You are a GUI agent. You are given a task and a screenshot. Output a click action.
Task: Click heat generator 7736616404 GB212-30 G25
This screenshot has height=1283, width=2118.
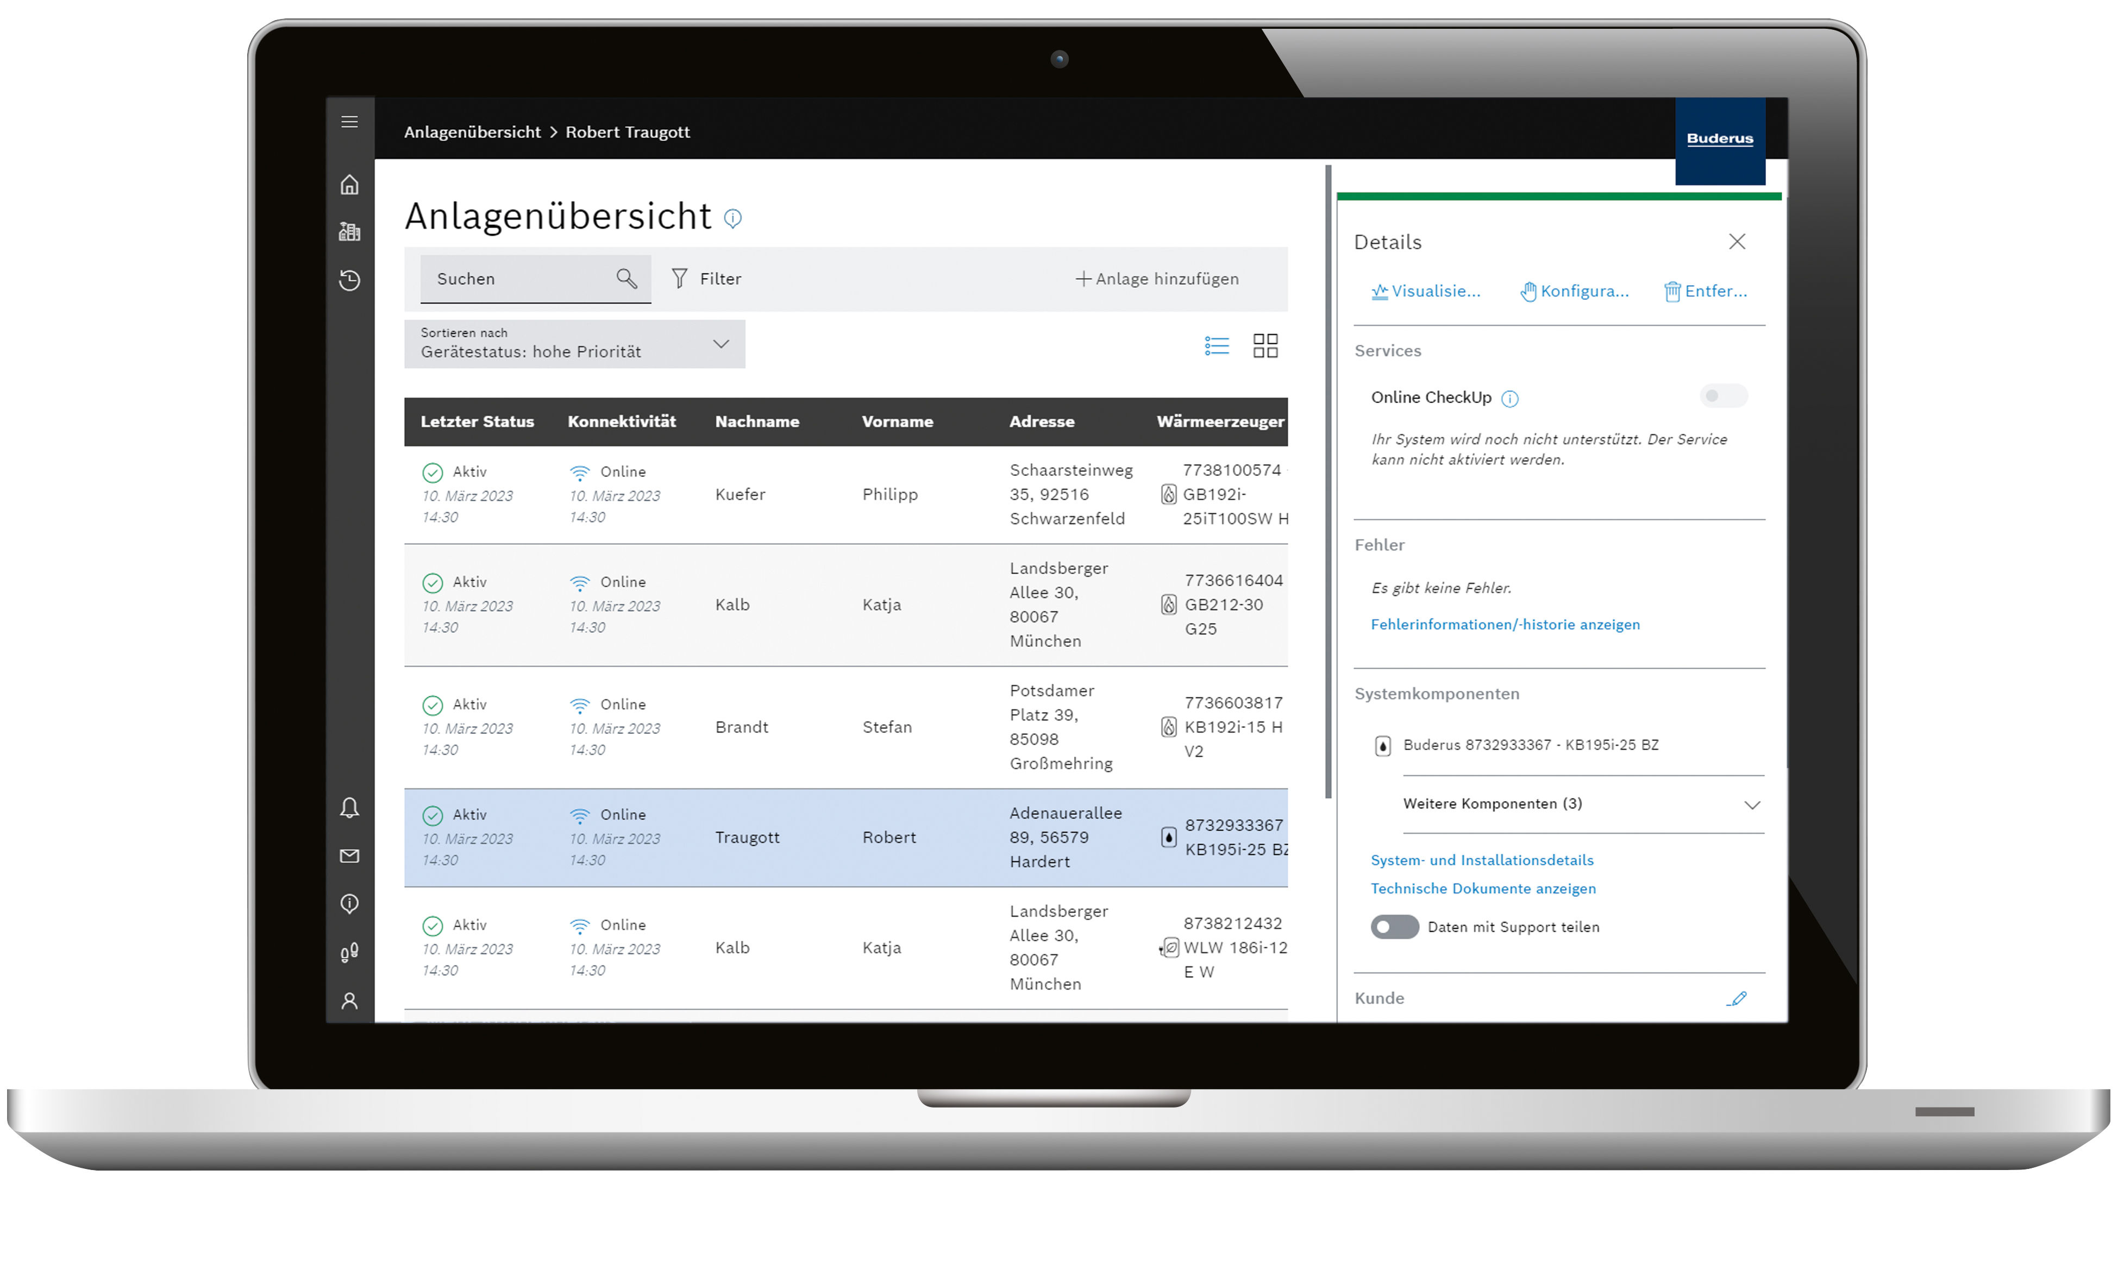[1233, 605]
